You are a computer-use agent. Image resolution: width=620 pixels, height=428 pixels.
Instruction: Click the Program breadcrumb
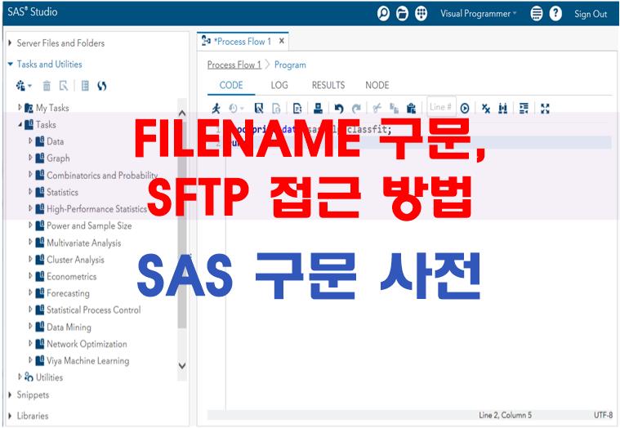[x=290, y=65]
